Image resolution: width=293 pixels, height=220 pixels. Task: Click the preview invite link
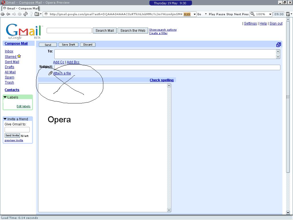(14, 140)
